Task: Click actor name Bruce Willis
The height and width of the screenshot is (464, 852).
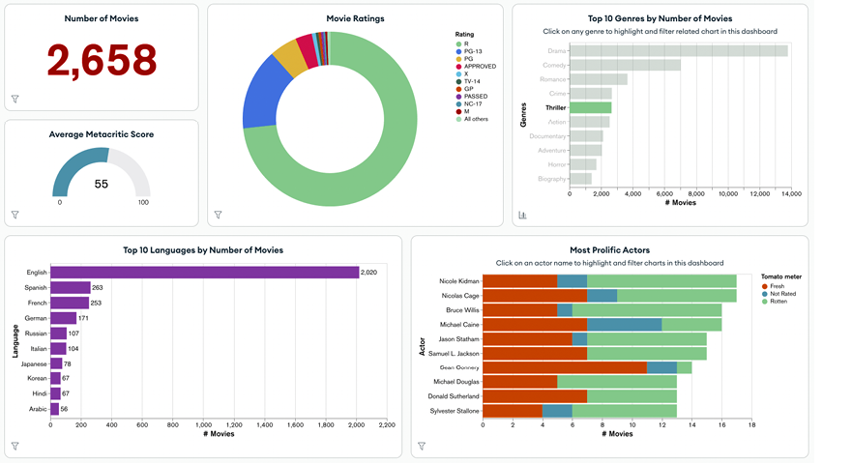Action: click(462, 310)
